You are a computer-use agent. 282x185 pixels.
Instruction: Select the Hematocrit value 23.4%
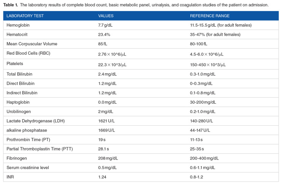(104, 35)
